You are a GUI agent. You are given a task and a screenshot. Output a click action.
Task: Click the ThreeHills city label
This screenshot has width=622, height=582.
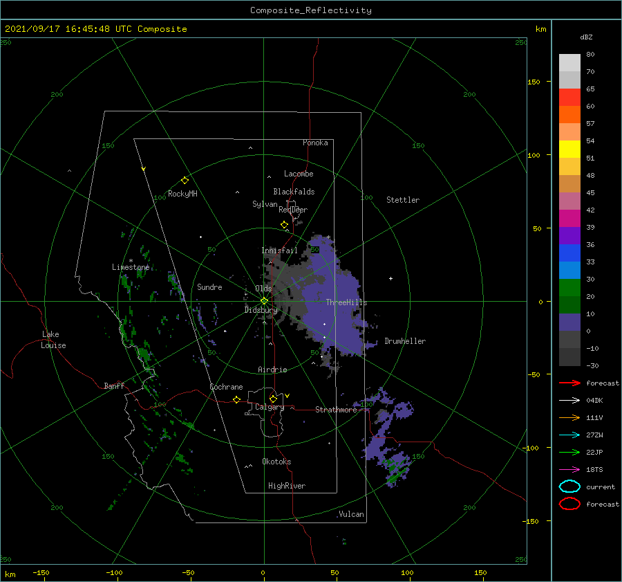[x=347, y=302]
